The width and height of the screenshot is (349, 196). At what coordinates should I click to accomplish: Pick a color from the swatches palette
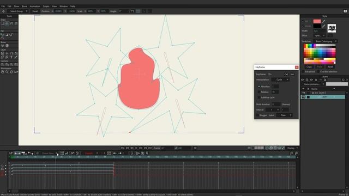[x=320, y=54]
